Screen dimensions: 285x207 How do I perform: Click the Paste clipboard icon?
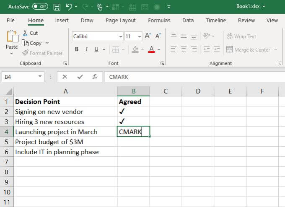12,36
